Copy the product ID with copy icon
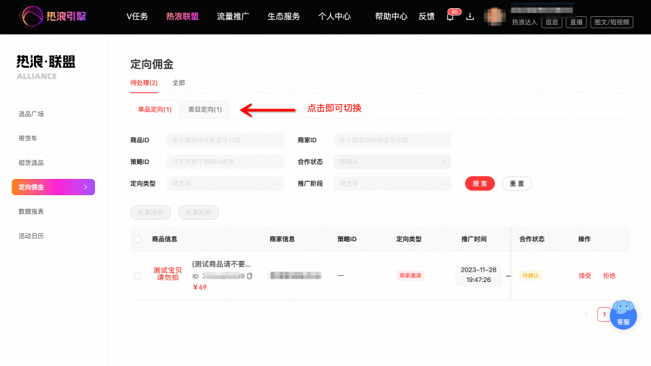This screenshot has height=366, width=651. pyautogui.click(x=250, y=276)
